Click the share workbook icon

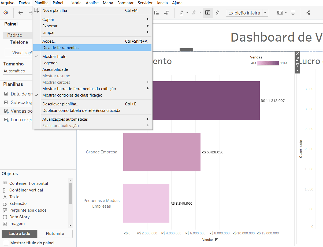click(x=308, y=13)
